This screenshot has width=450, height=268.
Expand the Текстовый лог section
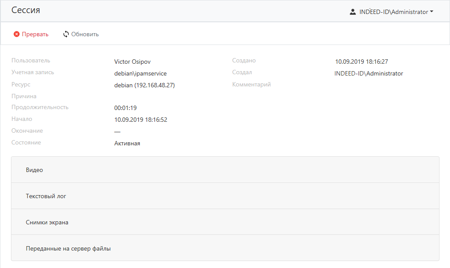[x=46, y=196]
